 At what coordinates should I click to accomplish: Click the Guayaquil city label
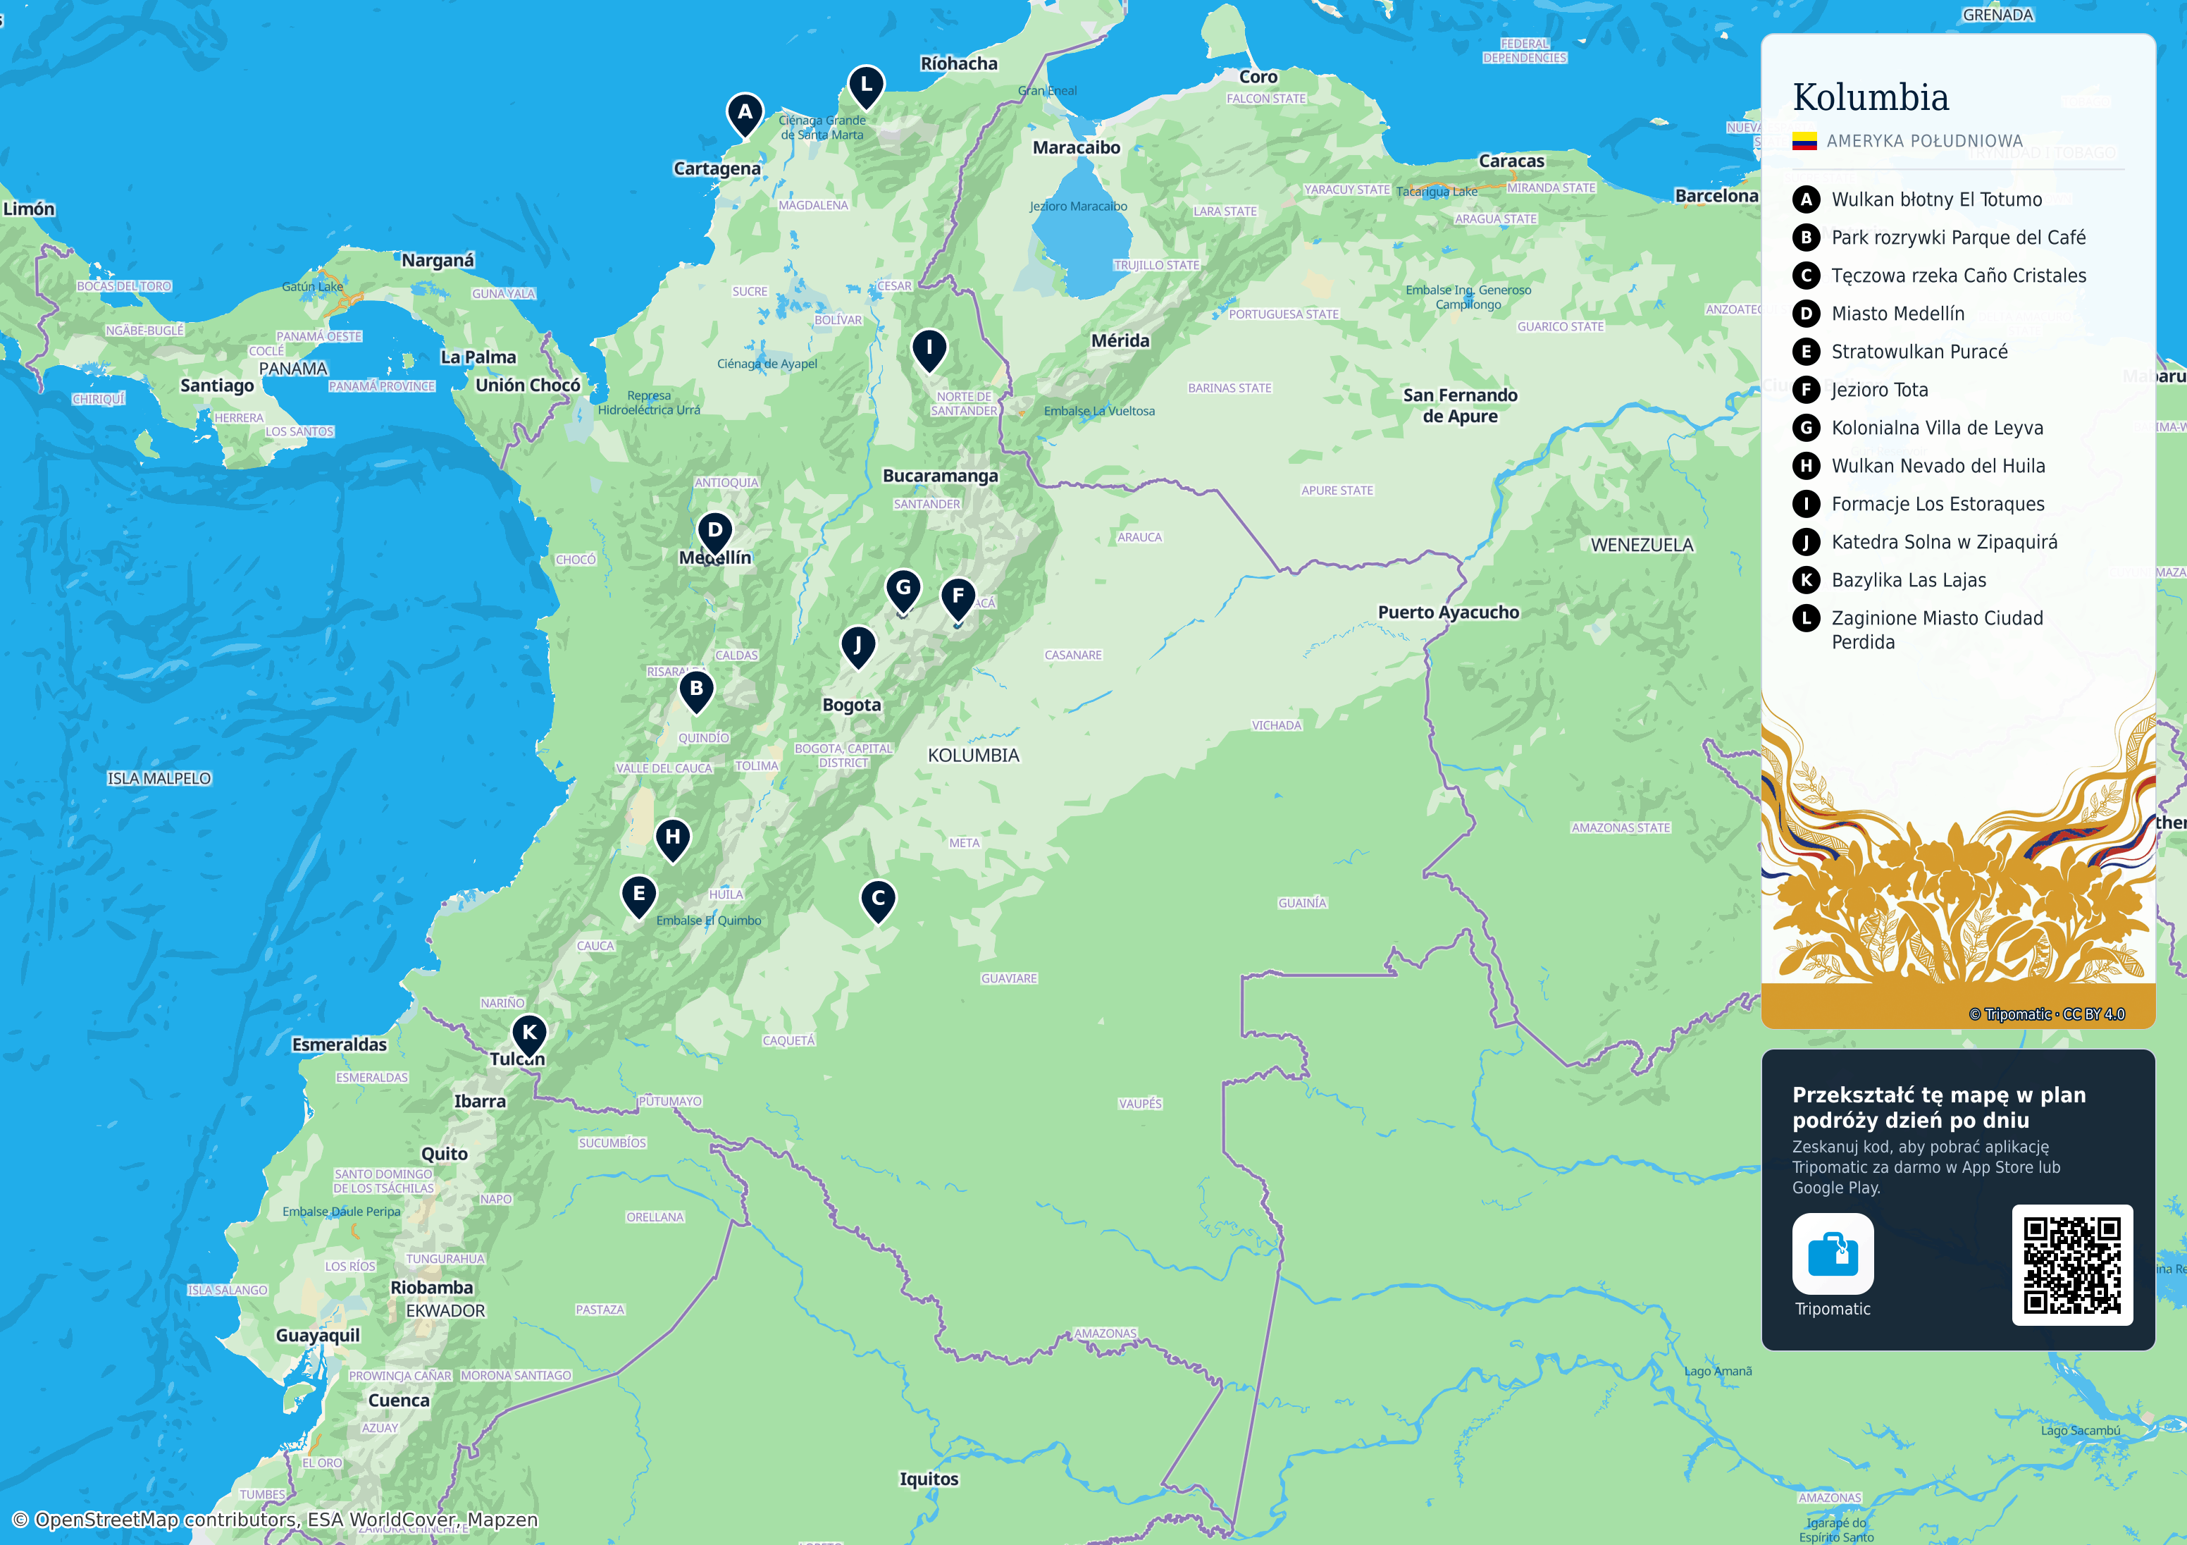pos(317,1336)
